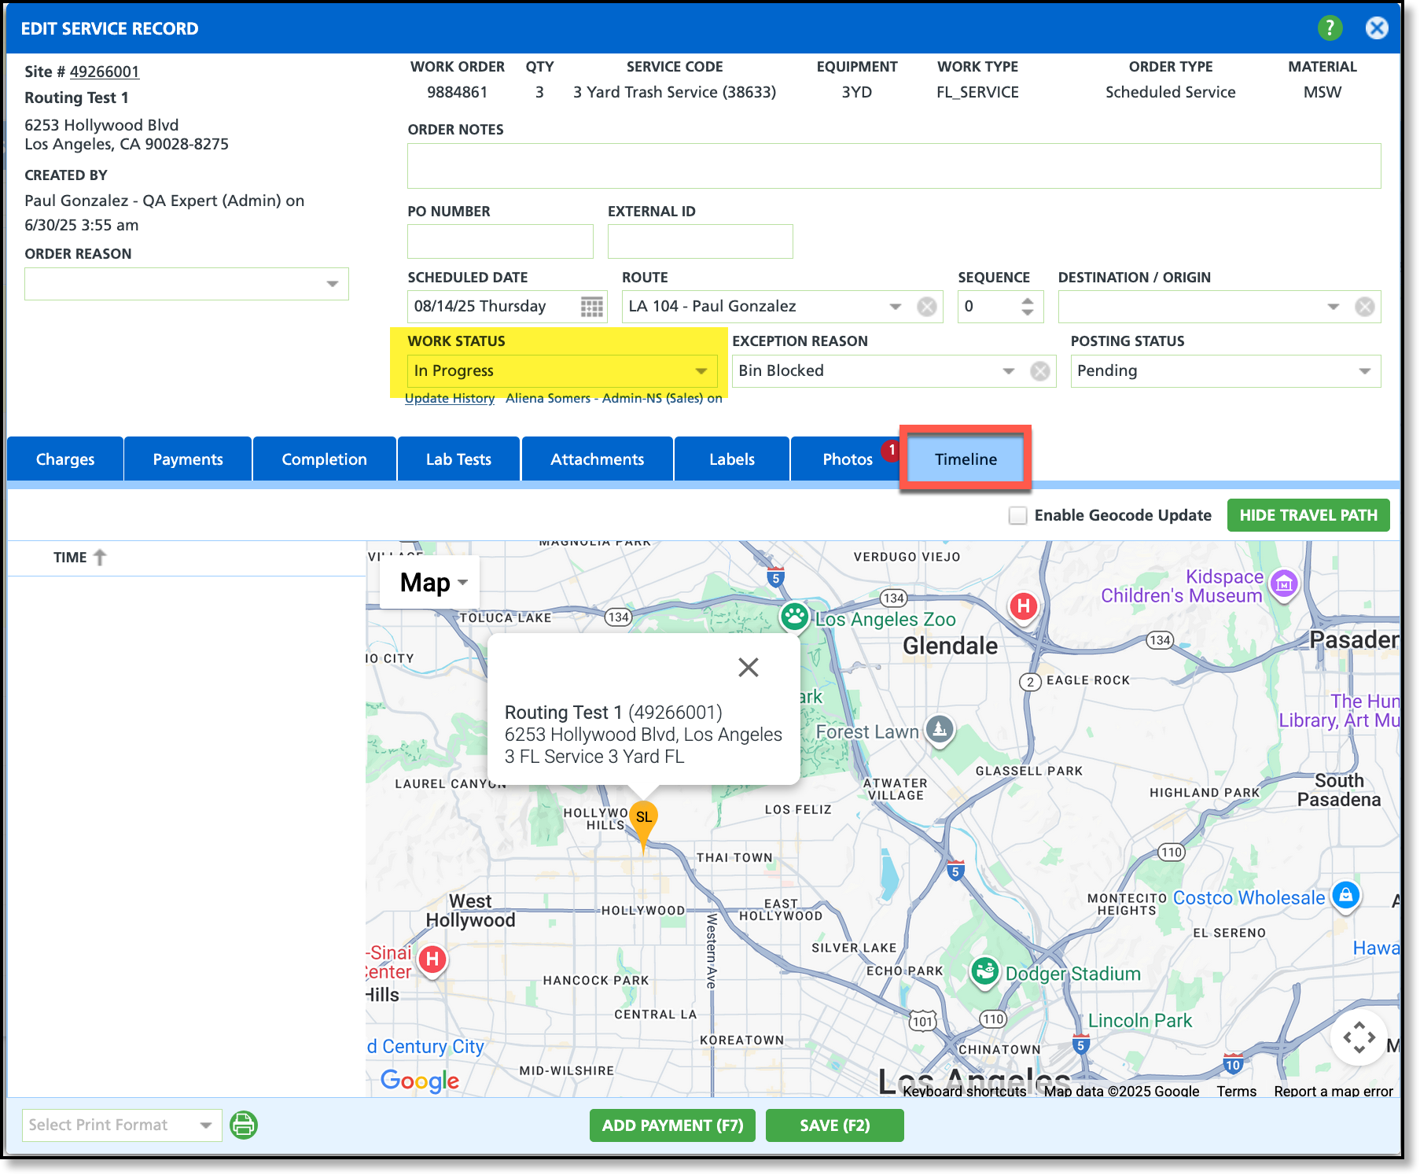1420x1175 pixels.
Task: Open map Keyboard shortcuts
Action: coord(965,1091)
